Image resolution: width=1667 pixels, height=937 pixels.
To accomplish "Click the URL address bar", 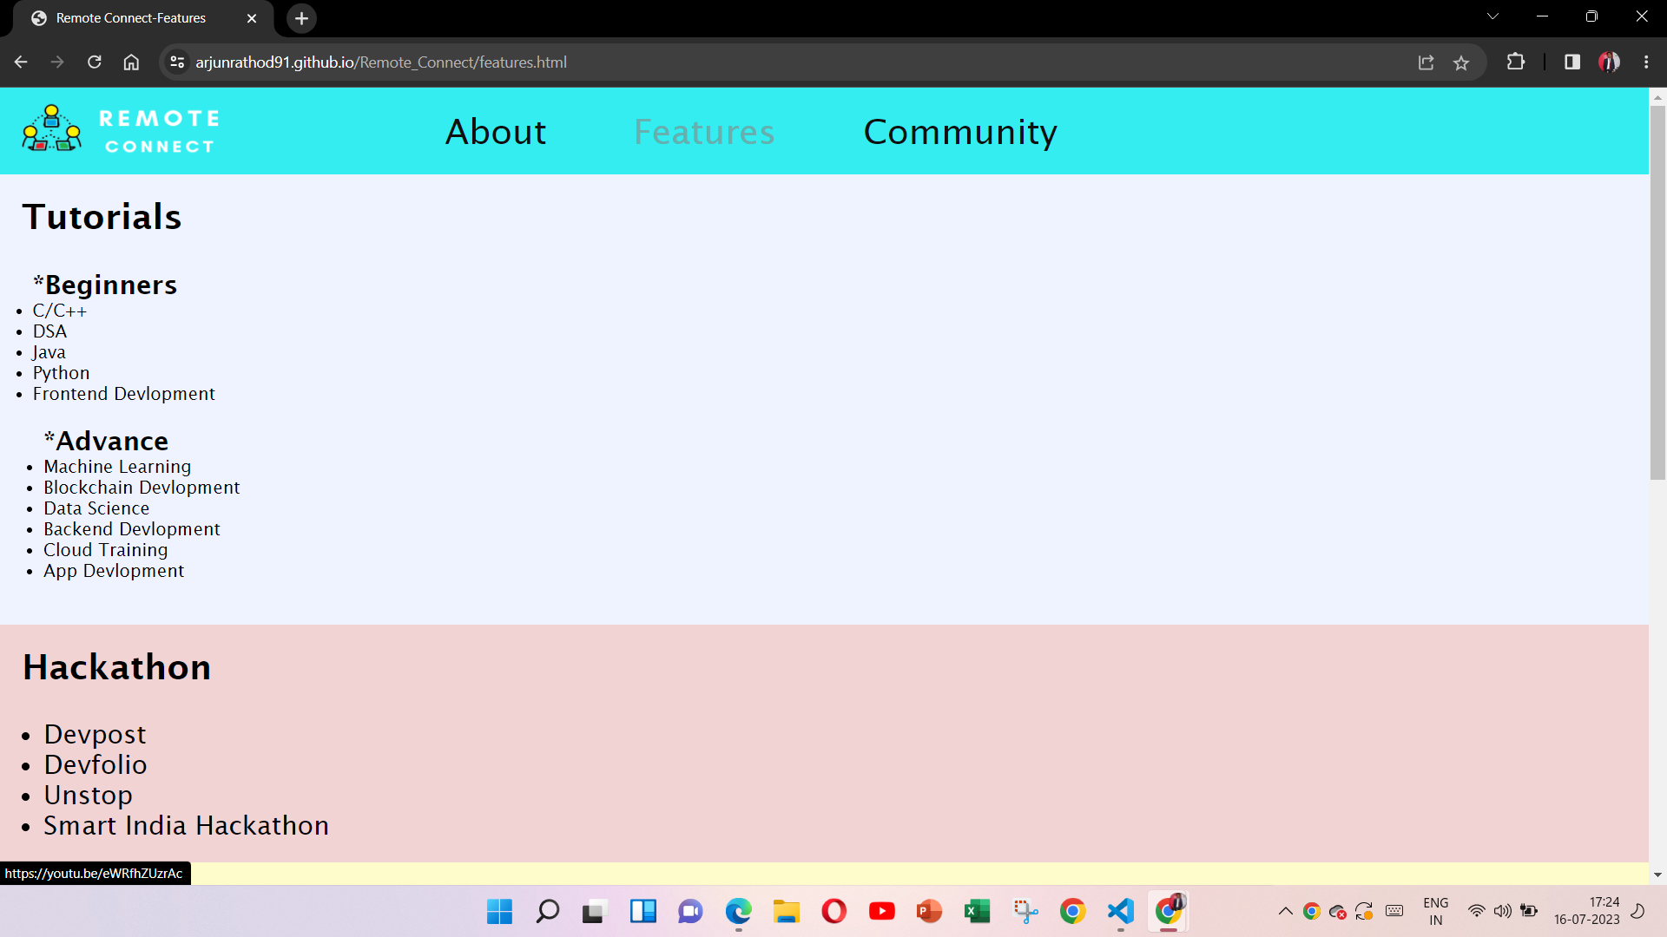I will pyautogui.click(x=781, y=62).
